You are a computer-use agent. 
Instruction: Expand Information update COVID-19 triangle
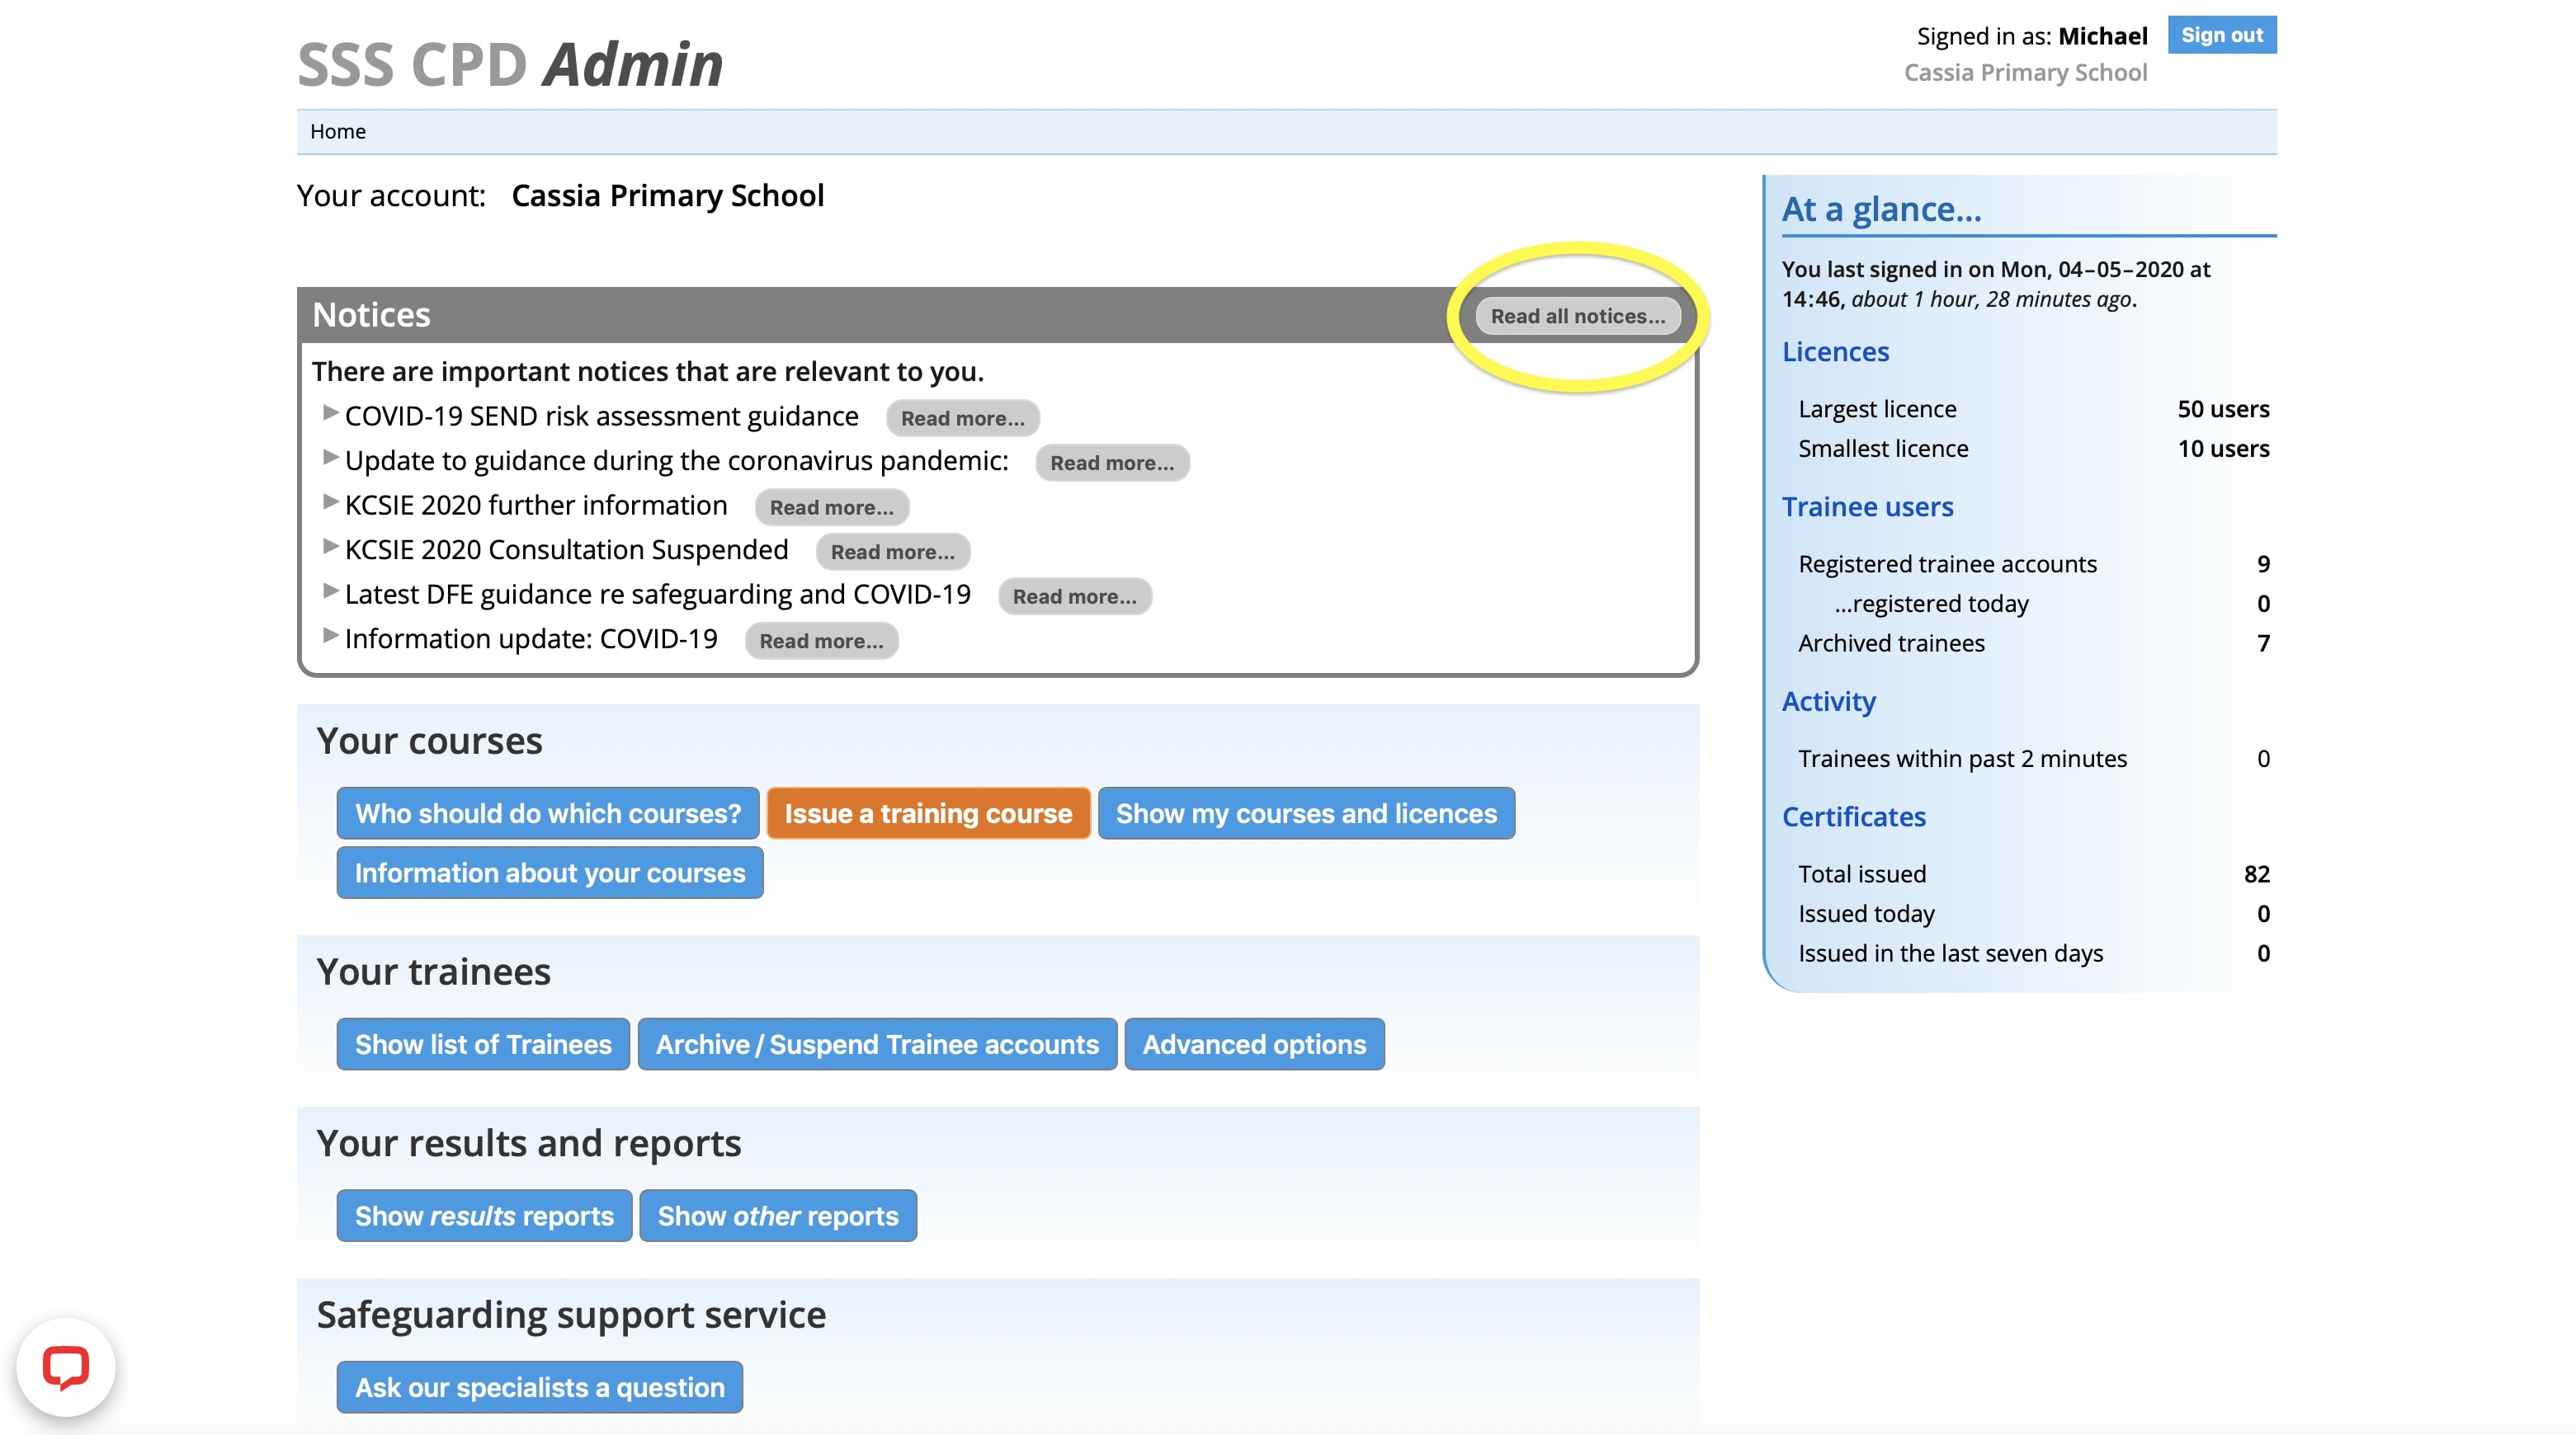330,636
